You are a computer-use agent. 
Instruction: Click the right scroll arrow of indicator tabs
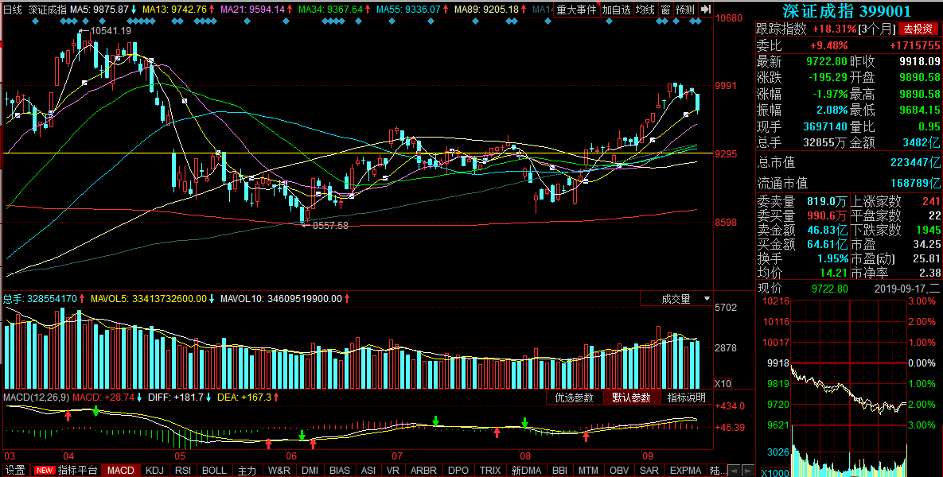[x=747, y=471]
